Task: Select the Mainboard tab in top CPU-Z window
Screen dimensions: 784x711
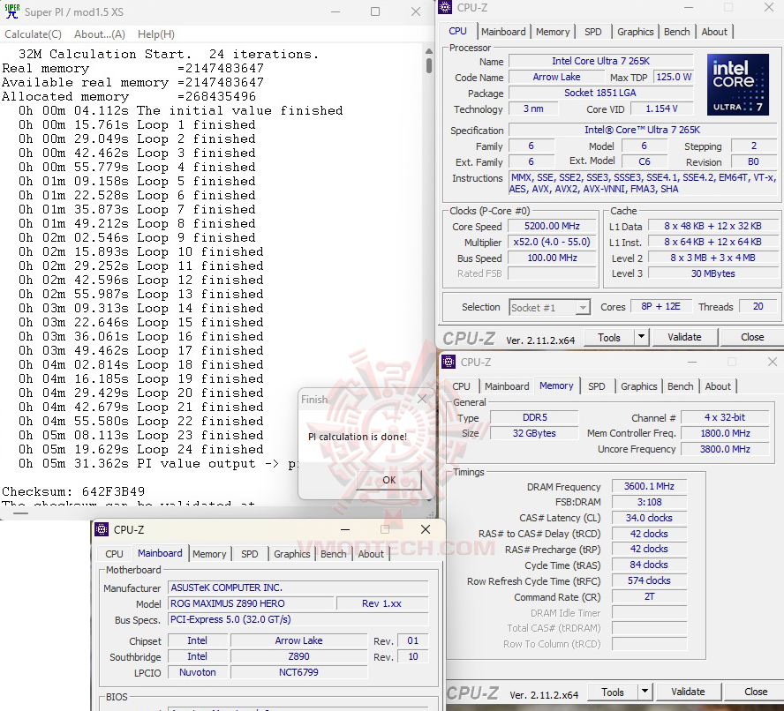Action: point(503,32)
